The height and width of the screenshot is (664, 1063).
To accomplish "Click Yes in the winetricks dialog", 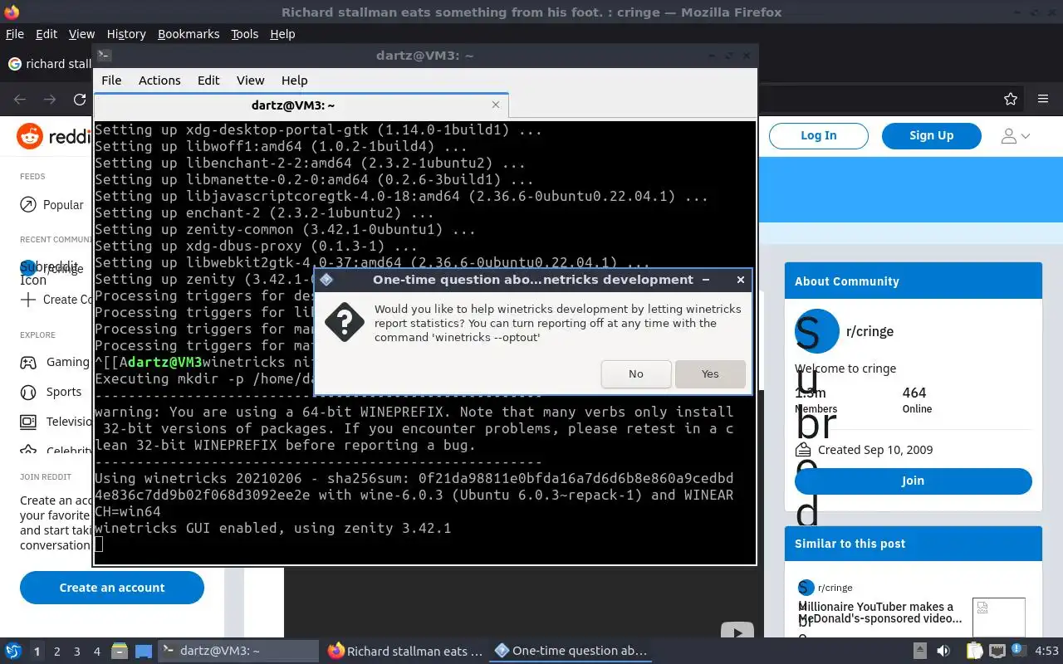I will coord(710,373).
